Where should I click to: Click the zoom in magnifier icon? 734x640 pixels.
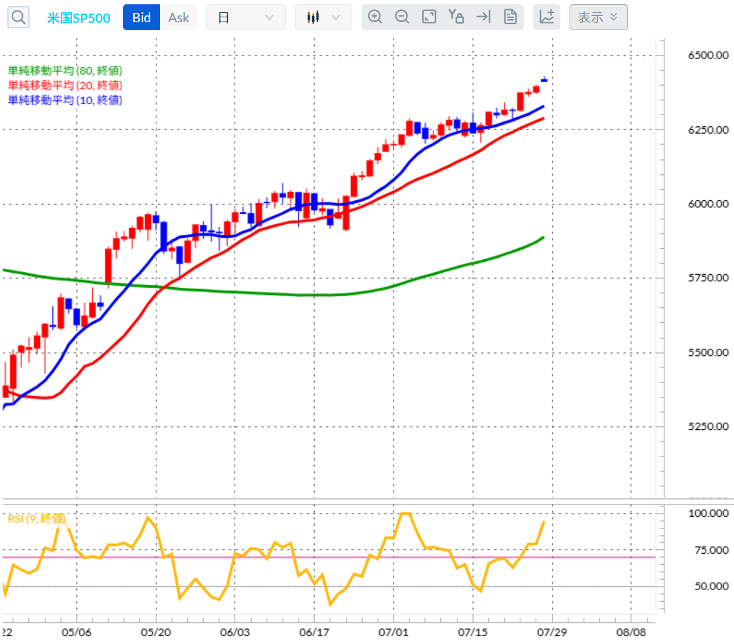(375, 17)
